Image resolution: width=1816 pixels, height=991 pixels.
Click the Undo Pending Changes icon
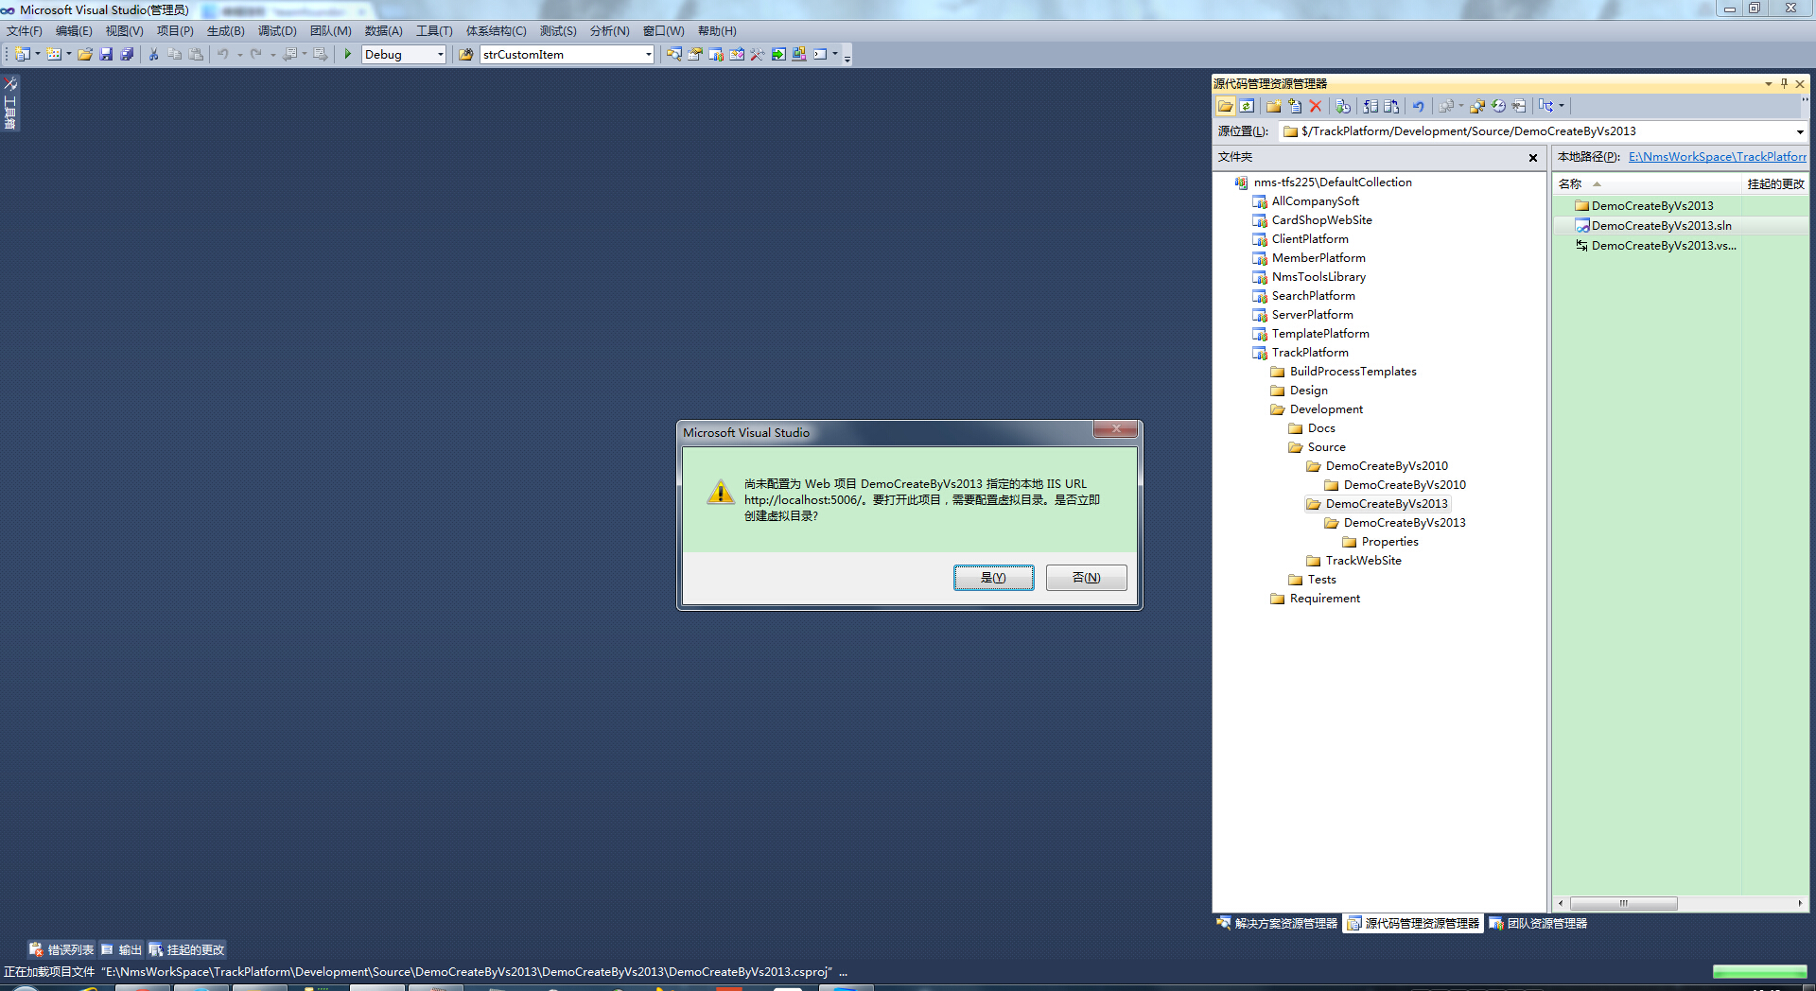point(1418,106)
